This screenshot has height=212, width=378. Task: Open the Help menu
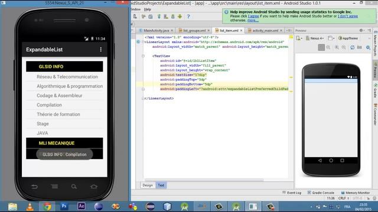147,9
